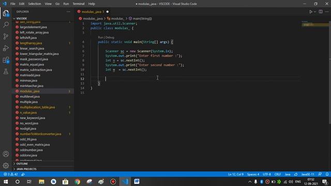
Task: Open multilevel.java in Explorer
Action: pos(29,97)
